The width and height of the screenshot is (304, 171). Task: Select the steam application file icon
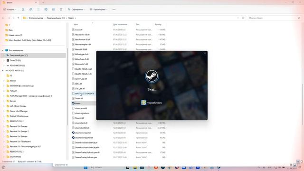click(x=73, y=104)
